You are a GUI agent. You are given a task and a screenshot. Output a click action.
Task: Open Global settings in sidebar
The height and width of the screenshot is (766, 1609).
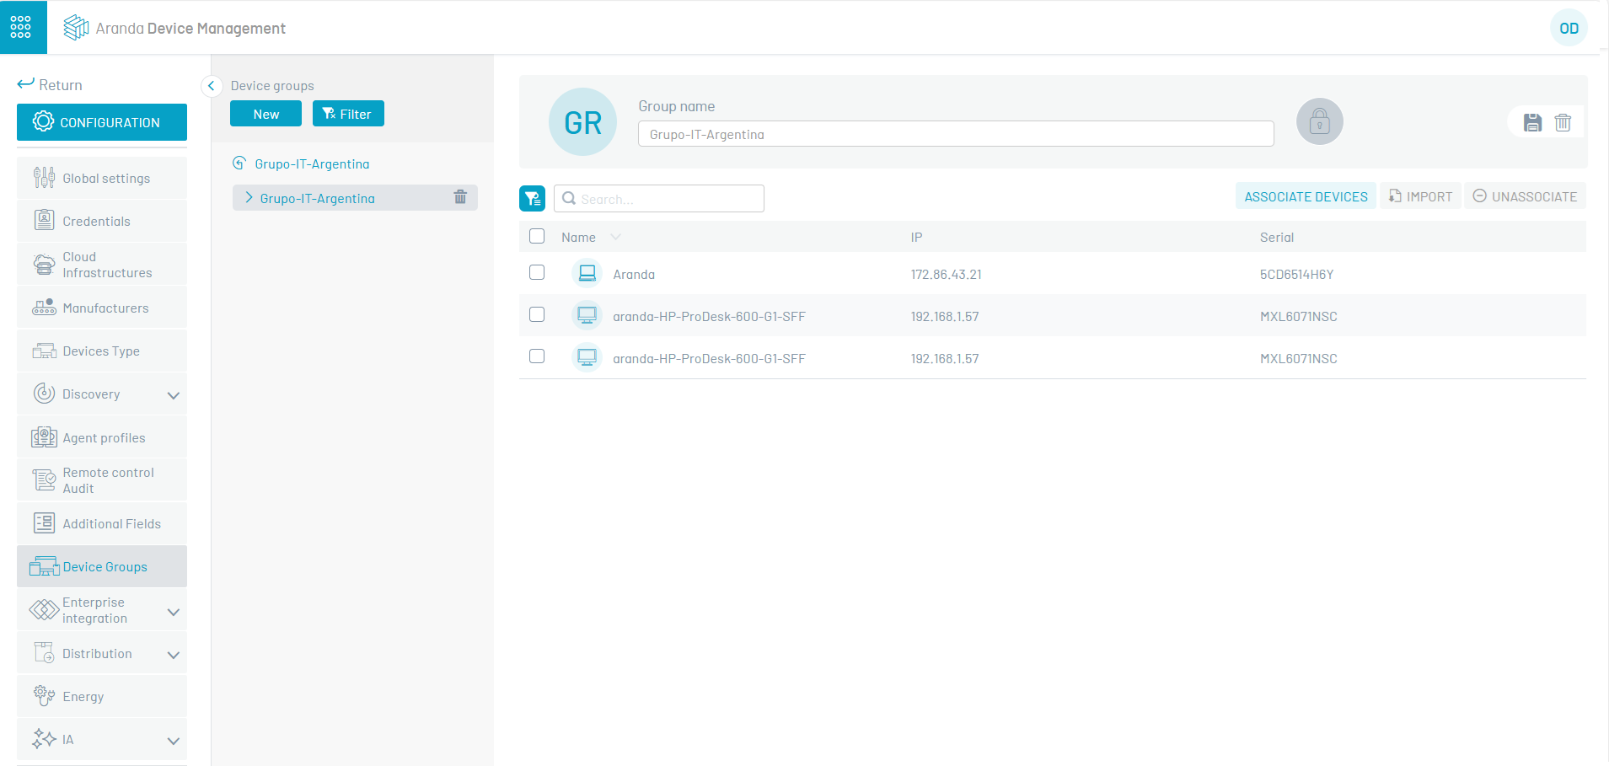(105, 179)
